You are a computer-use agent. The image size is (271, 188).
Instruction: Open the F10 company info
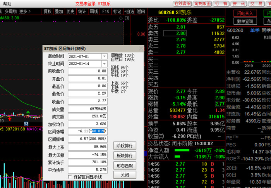pos(106,12)
